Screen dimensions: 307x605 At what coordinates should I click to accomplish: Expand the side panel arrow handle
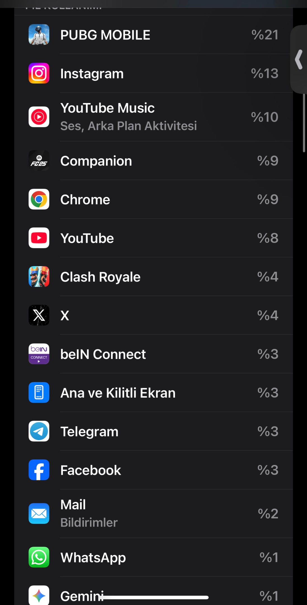coord(299,59)
